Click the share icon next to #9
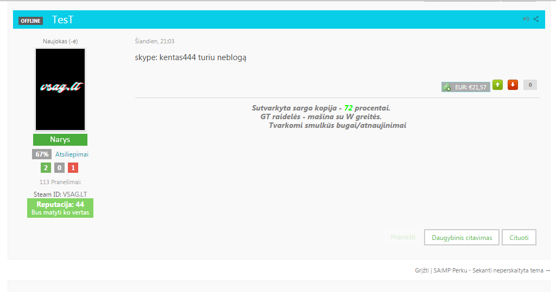 coord(536,19)
